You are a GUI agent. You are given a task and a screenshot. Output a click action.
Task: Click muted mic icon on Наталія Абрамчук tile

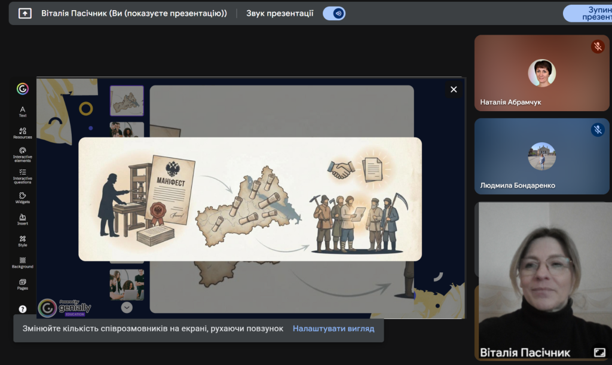click(x=597, y=47)
